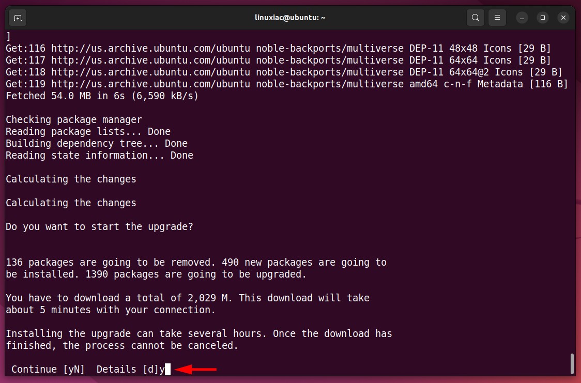Click 'Building dependency tree... Done' line
The image size is (581, 383).
coord(97,143)
